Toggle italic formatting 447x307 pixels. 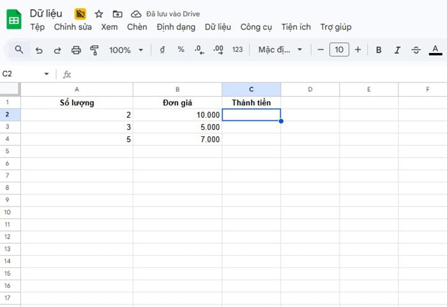pyautogui.click(x=397, y=50)
